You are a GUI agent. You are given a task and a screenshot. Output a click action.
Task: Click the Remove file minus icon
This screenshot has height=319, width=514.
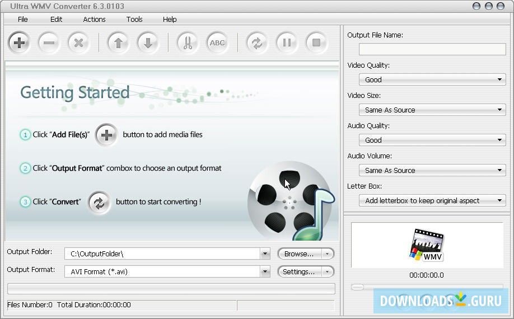(x=49, y=43)
